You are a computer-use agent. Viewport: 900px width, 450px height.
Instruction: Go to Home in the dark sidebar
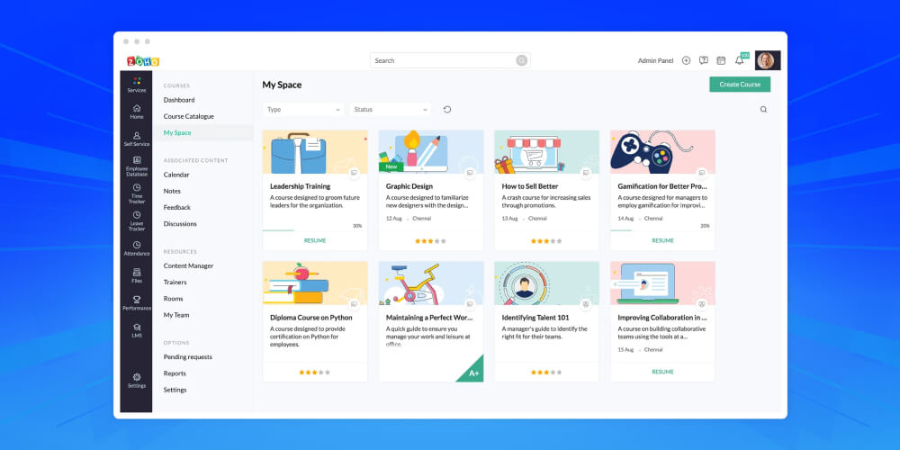pos(137,112)
